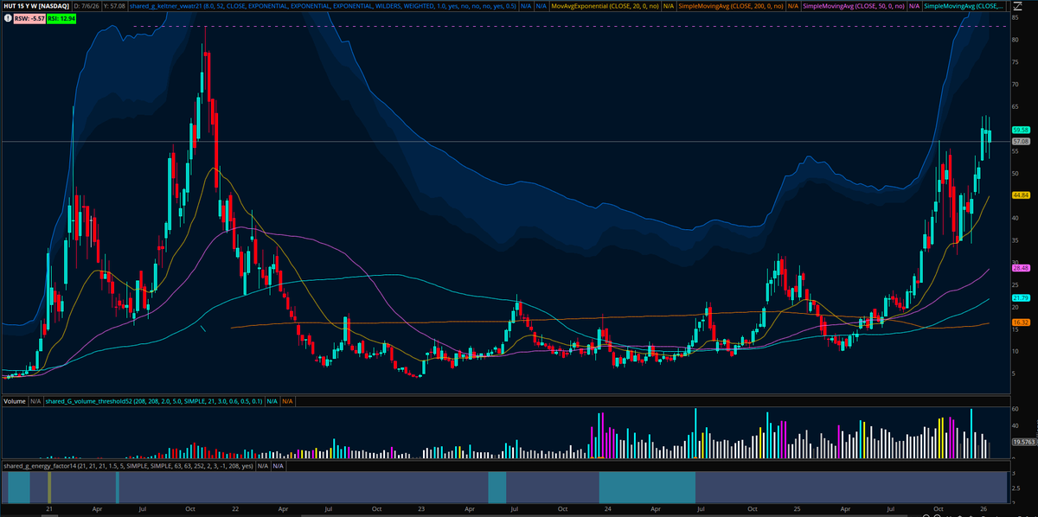Click the 2.5 label on energy factor axis
1038x517 pixels.
tap(1015, 489)
